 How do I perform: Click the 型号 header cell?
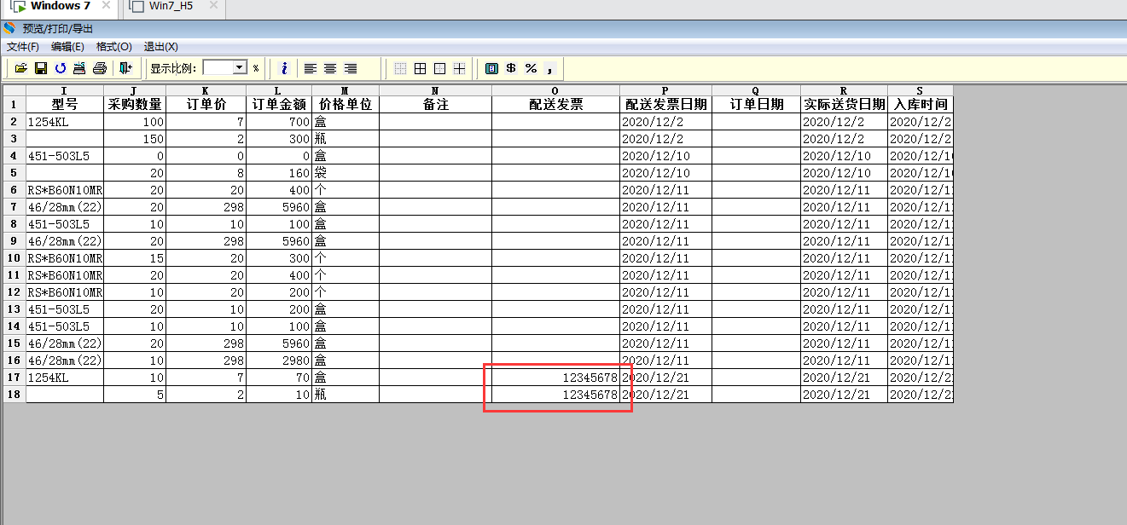coord(65,104)
